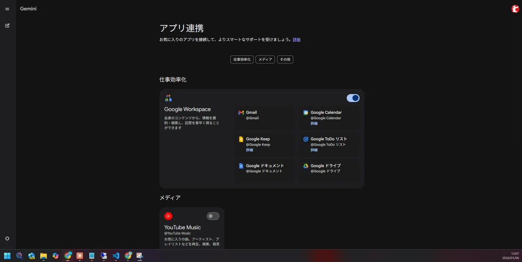Click the YouTube Music card title

pyautogui.click(x=182, y=227)
